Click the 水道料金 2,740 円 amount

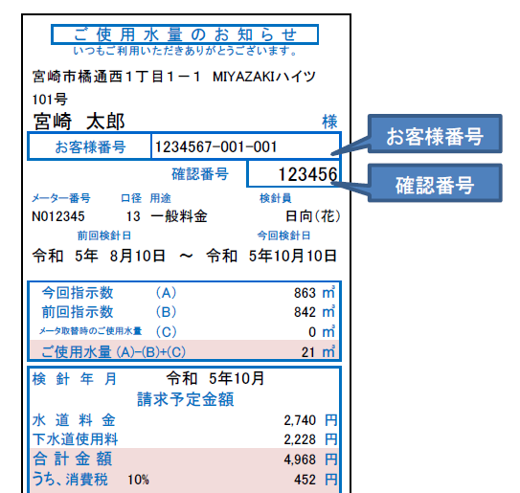(310, 420)
